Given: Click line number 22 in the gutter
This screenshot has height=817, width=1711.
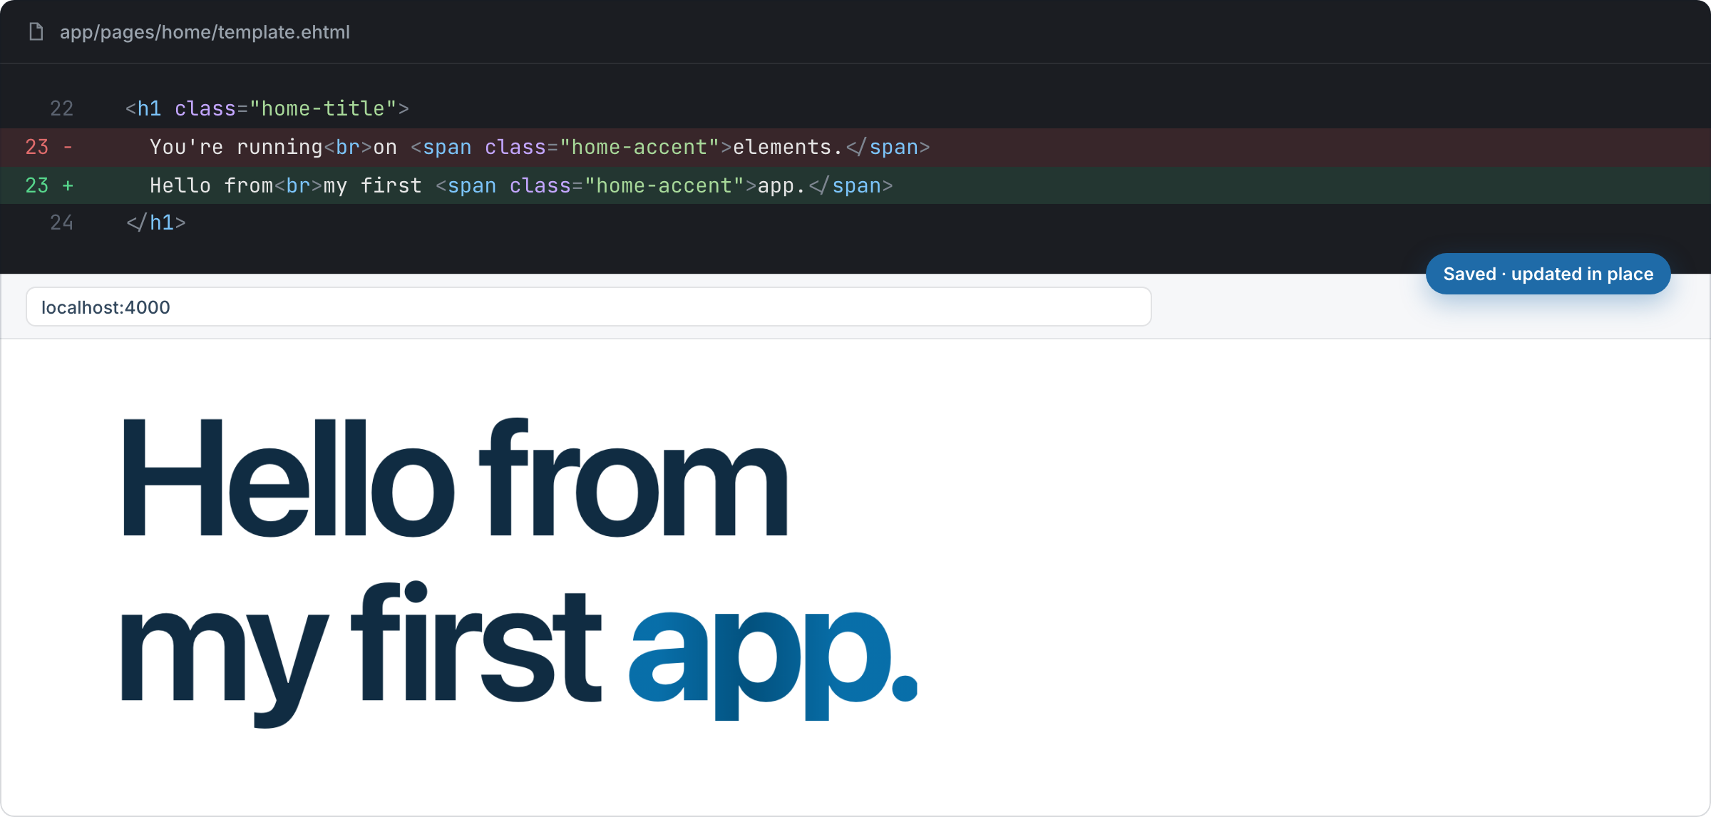Looking at the screenshot, I should click(x=61, y=108).
